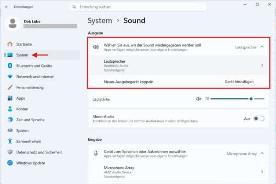Viewport: 276px width, 184px height.
Task: Click the Bluetooth icon in the sidebar
Action: (x=10, y=65)
